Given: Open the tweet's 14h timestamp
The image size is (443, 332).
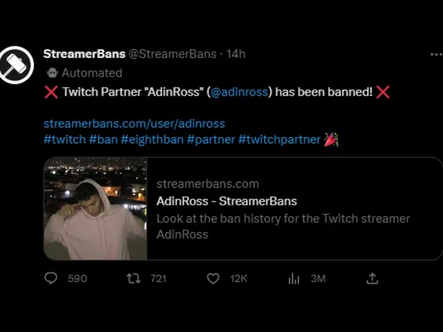Looking at the screenshot, I should (236, 54).
